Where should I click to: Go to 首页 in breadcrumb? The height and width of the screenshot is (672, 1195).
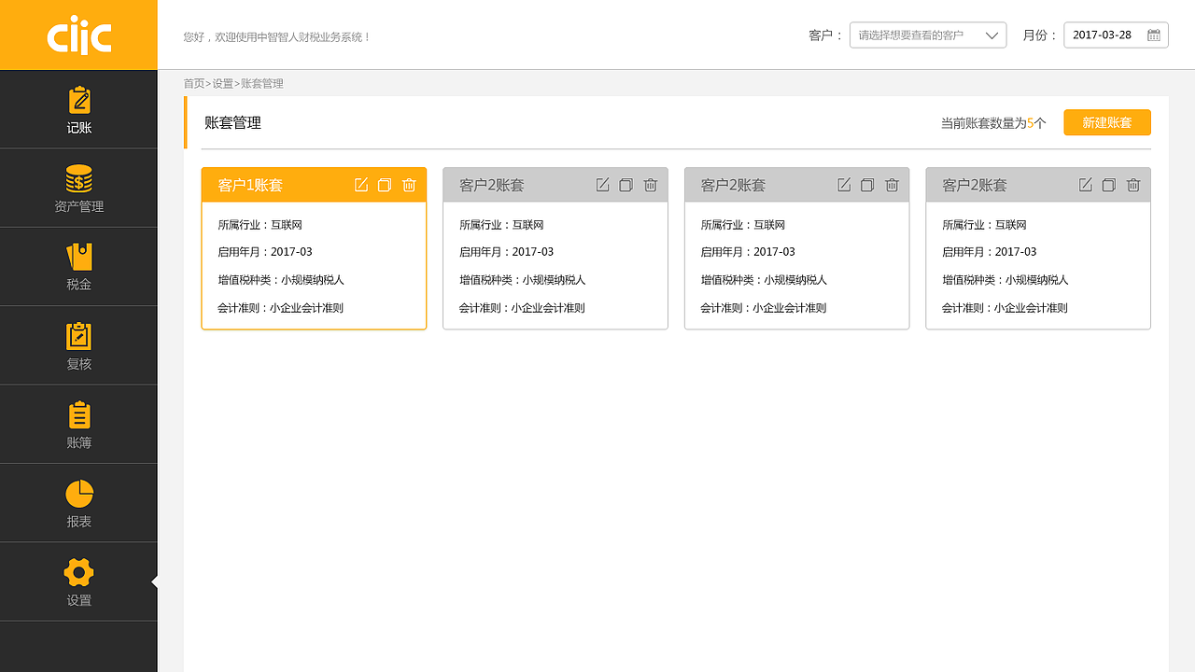click(x=193, y=84)
